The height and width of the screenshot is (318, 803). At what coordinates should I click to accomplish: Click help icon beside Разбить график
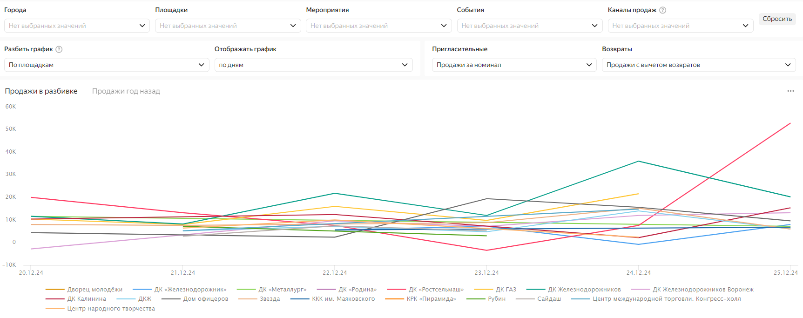(x=59, y=49)
